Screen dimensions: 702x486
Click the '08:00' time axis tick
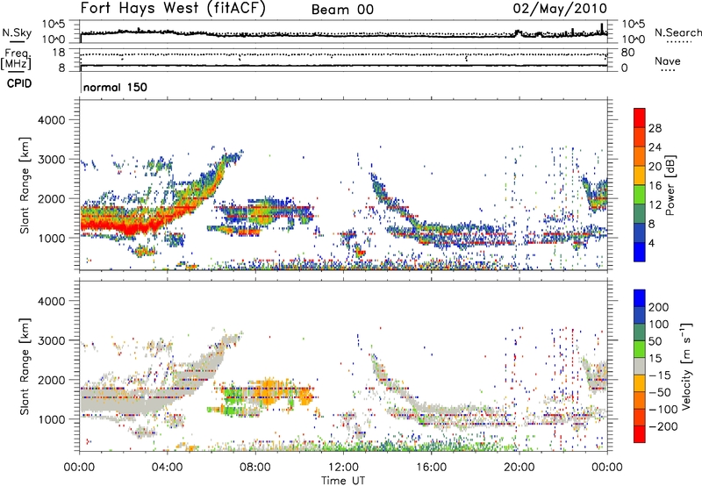click(x=255, y=468)
